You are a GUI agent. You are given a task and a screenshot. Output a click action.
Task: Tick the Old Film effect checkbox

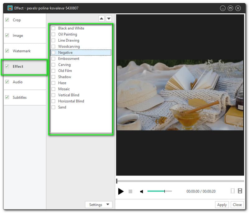pyautogui.click(x=54, y=71)
